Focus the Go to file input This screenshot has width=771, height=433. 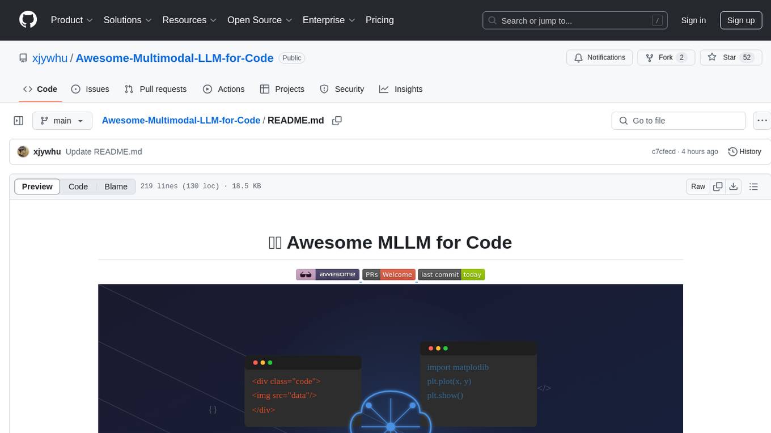(x=679, y=121)
